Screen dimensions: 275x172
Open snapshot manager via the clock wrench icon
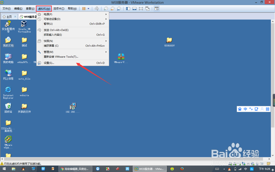[119, 9]
